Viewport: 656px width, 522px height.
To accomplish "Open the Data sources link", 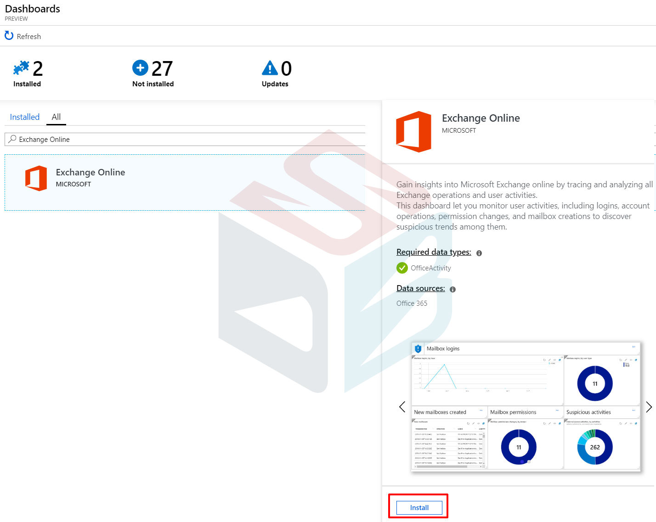I will pos(420,288).
